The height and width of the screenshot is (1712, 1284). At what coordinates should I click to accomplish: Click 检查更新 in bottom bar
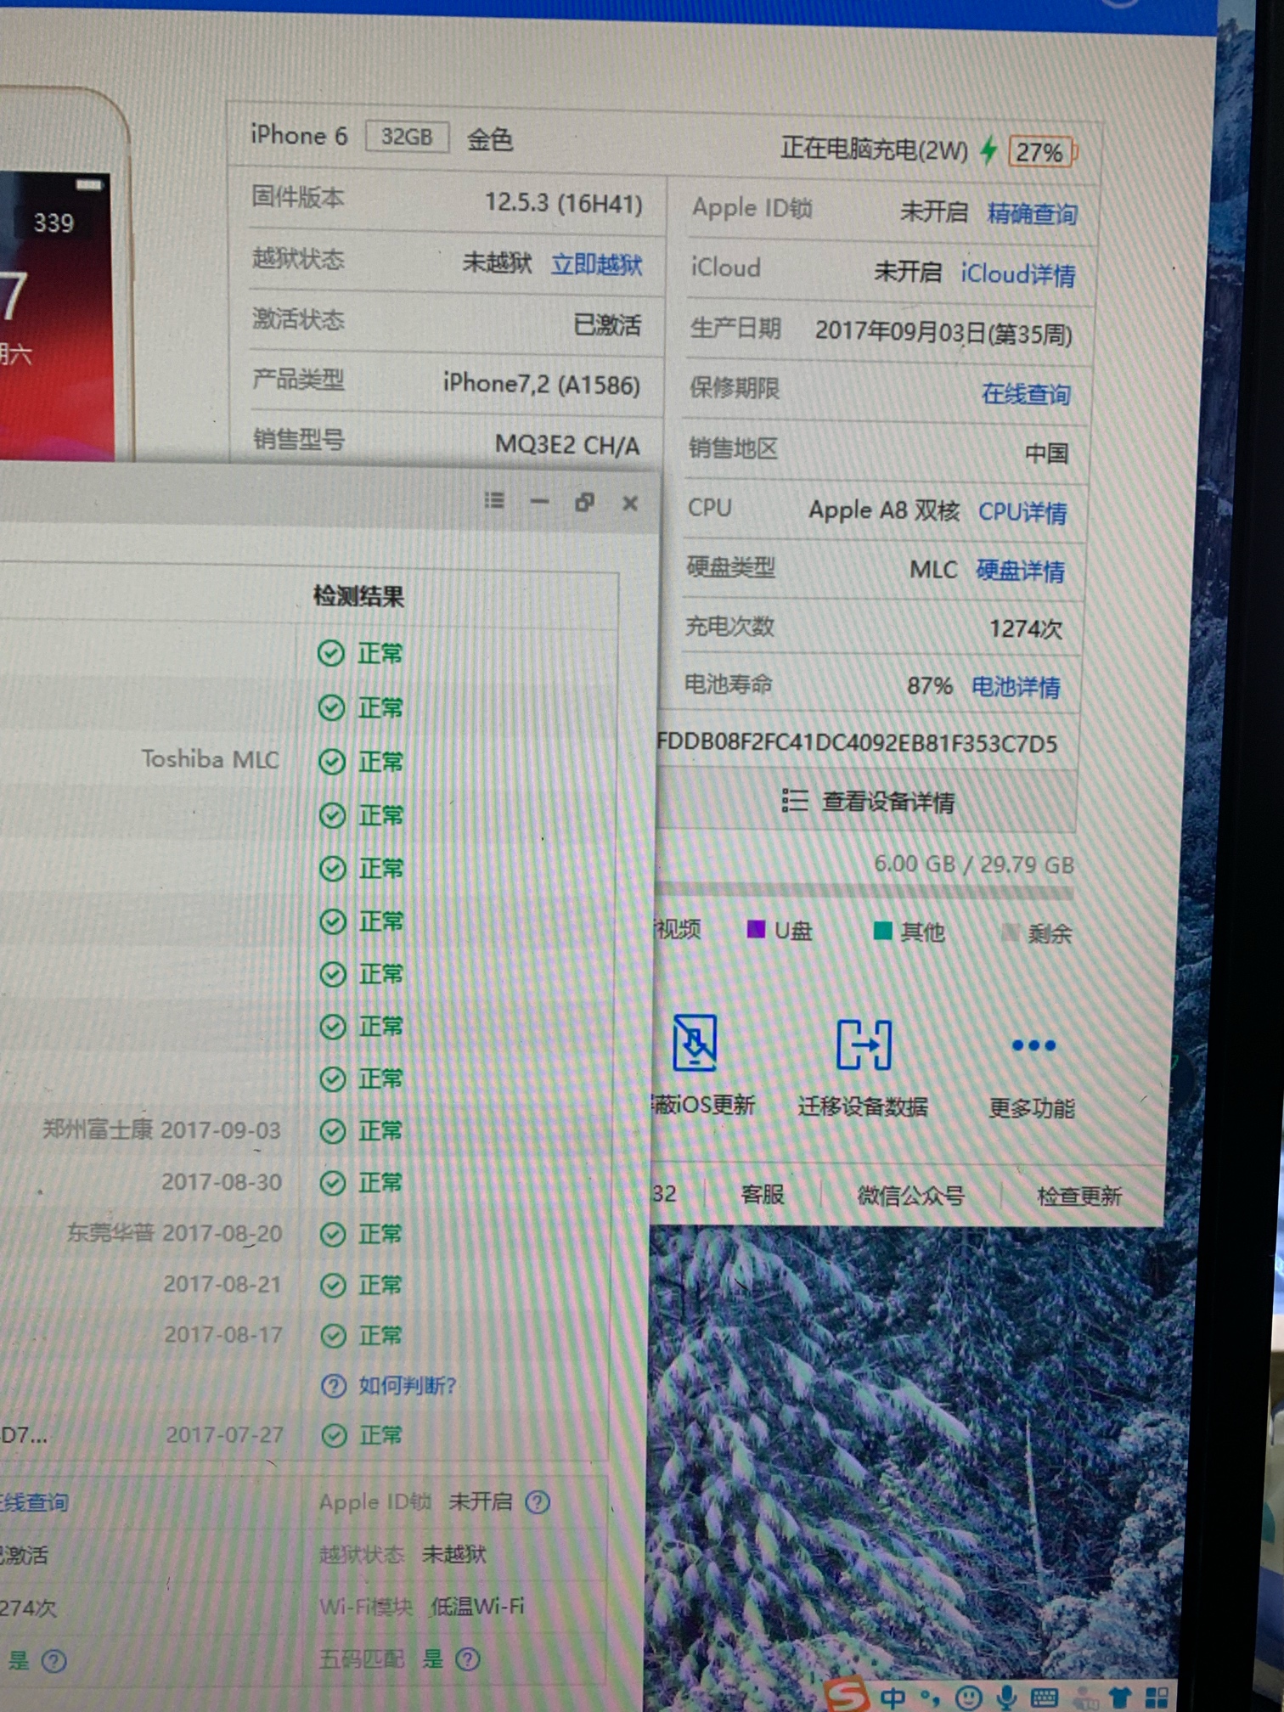point(1079,1197)
